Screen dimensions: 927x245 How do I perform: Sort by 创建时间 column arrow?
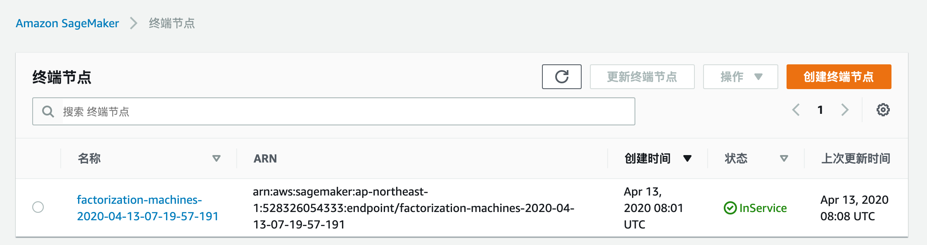[x=687, y=158]
